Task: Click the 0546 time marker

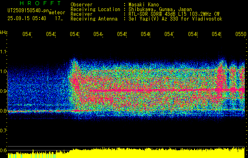Action: click(x=145, y=34)
